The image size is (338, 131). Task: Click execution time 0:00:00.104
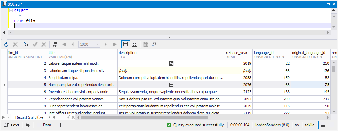(x=240, y=125)
